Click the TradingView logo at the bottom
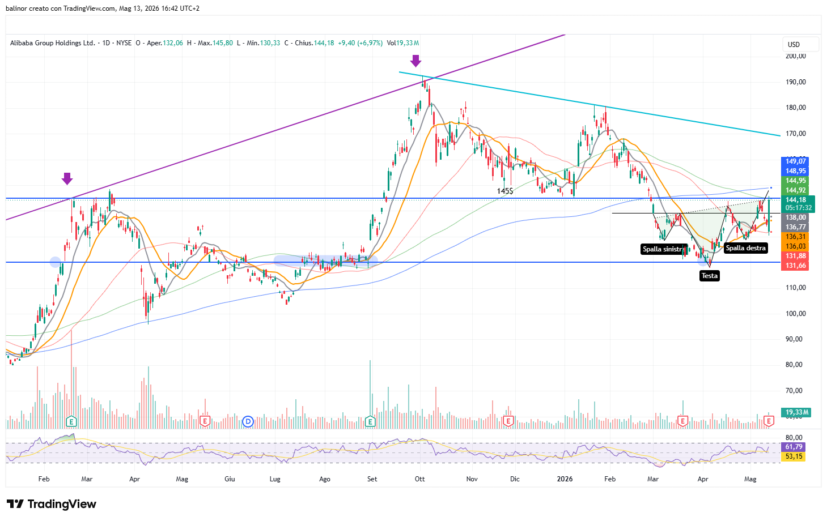 (x=52, y=504)
